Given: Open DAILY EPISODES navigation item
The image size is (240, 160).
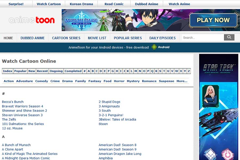Looking at the screenshot, I should [x=162, y=38].
